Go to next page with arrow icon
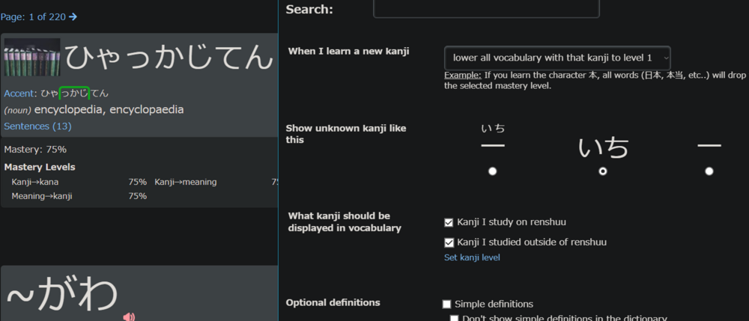The width and height of the screenshot is (749, 321). point(73,16)
